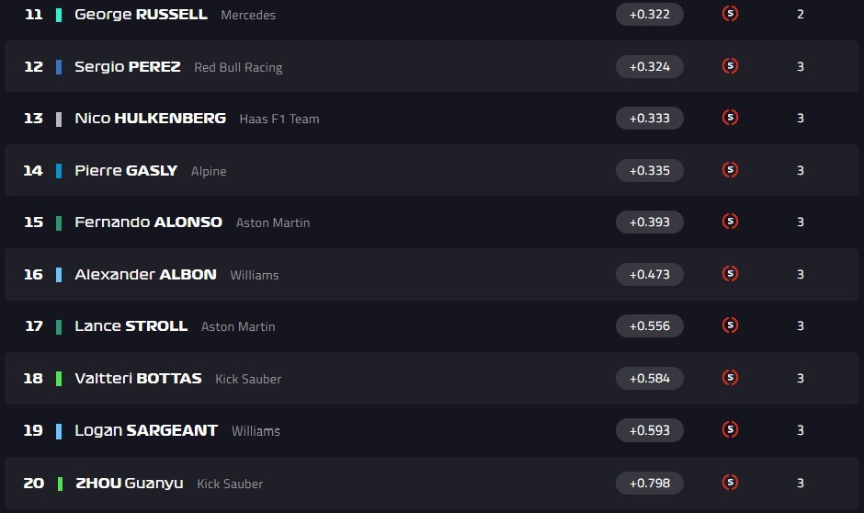The height and width of the screenshot is (513, 864).
Task: Open George Russell's driver name
Action: 141,15
